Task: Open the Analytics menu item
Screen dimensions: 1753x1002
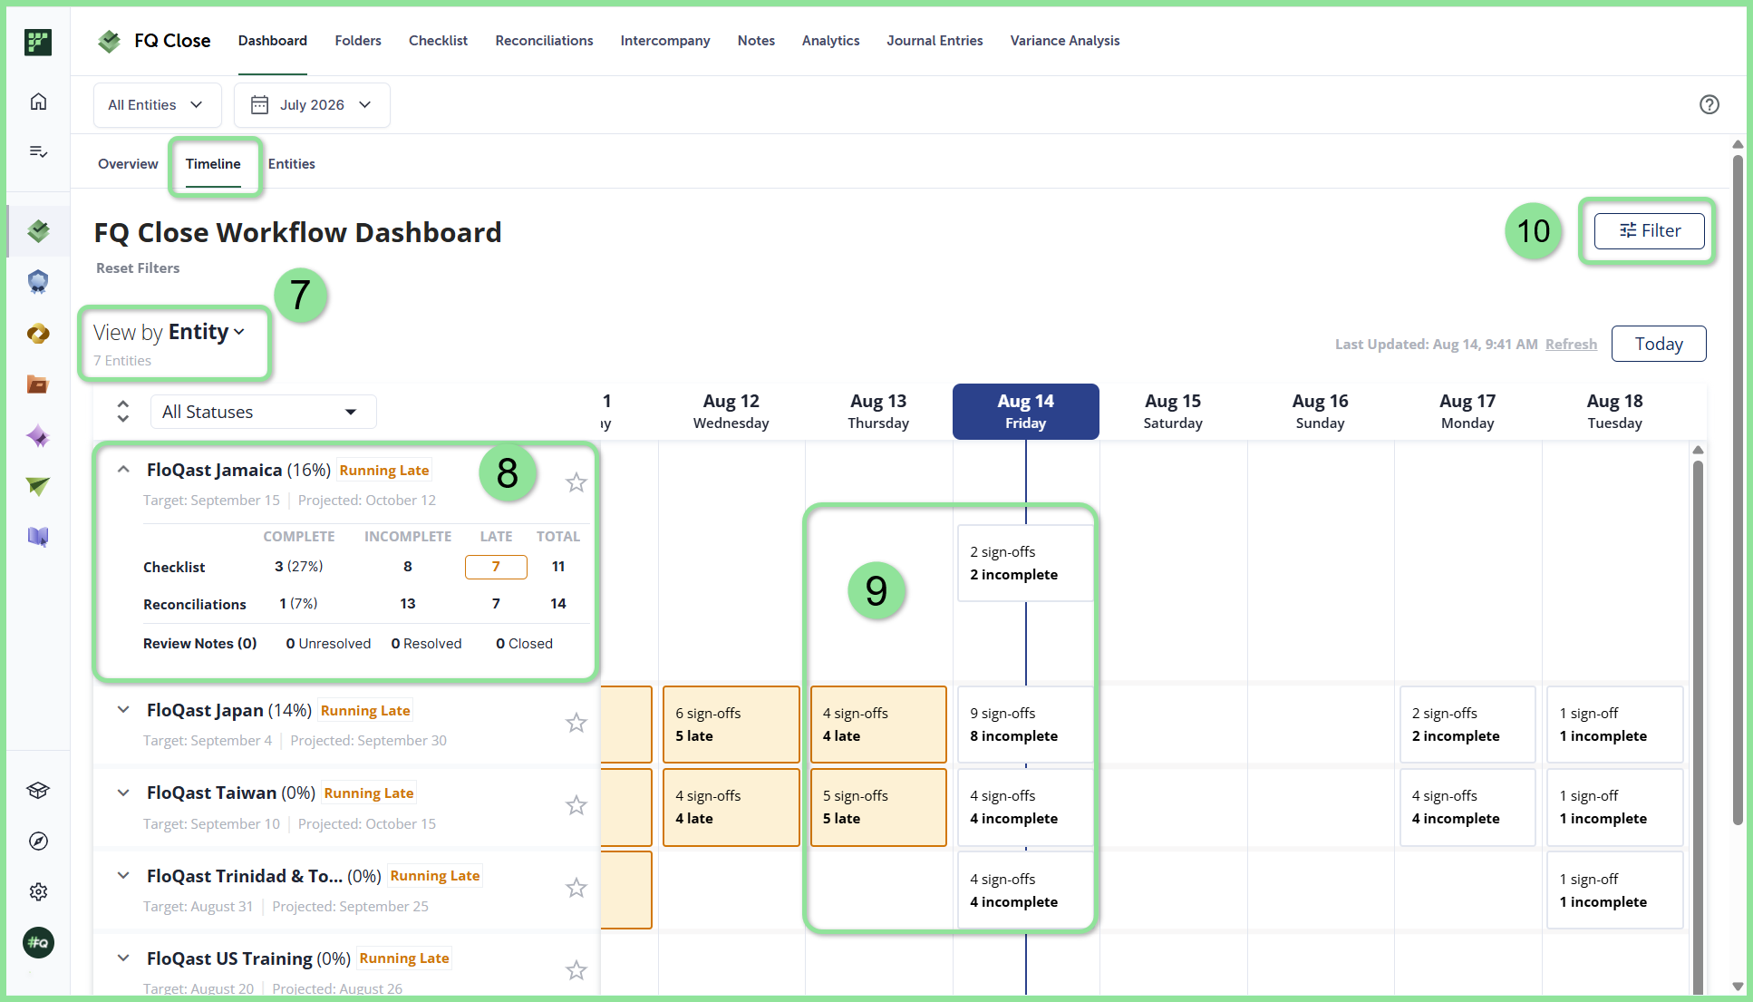Action: pos(830,41)
